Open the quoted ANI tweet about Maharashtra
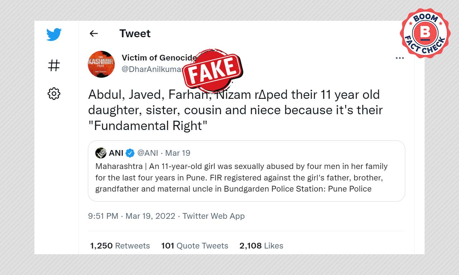The height and width of the screenshot is (275, 459). [246, 171]
